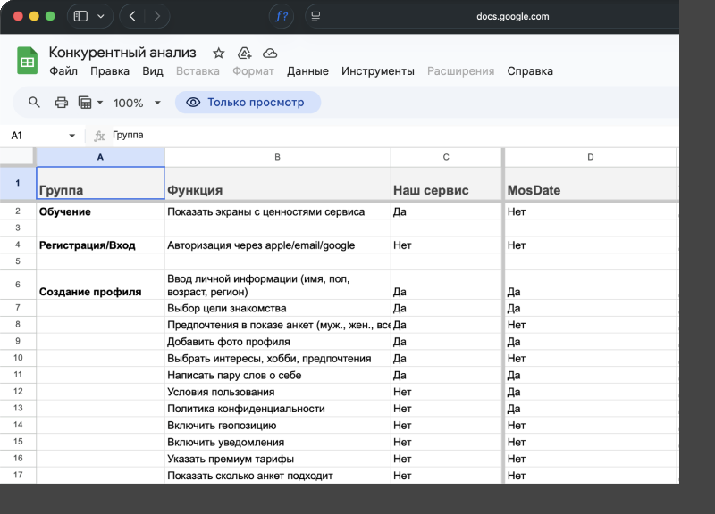Viewport: 715px width, 514px height.
Task: Select row 1 header
Action: pyautogui.click(x=18, y=183)
